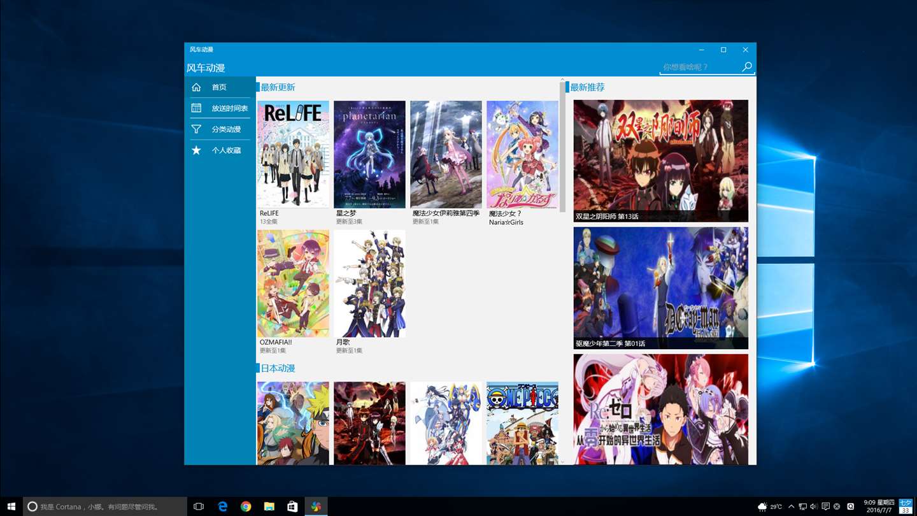Click the Windows Start button
This screenshot has width=917, height=516.
coord(11,506)
